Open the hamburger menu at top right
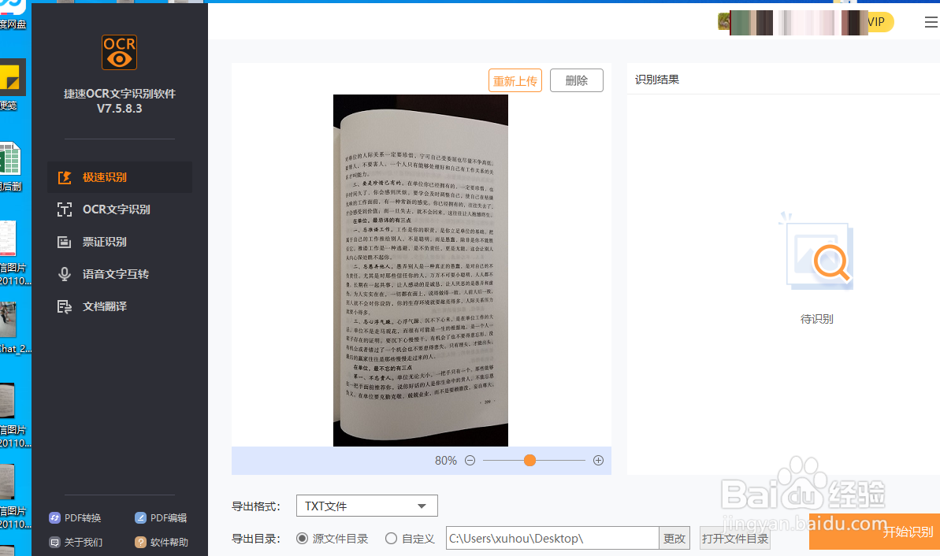 [x=931, y=22]
